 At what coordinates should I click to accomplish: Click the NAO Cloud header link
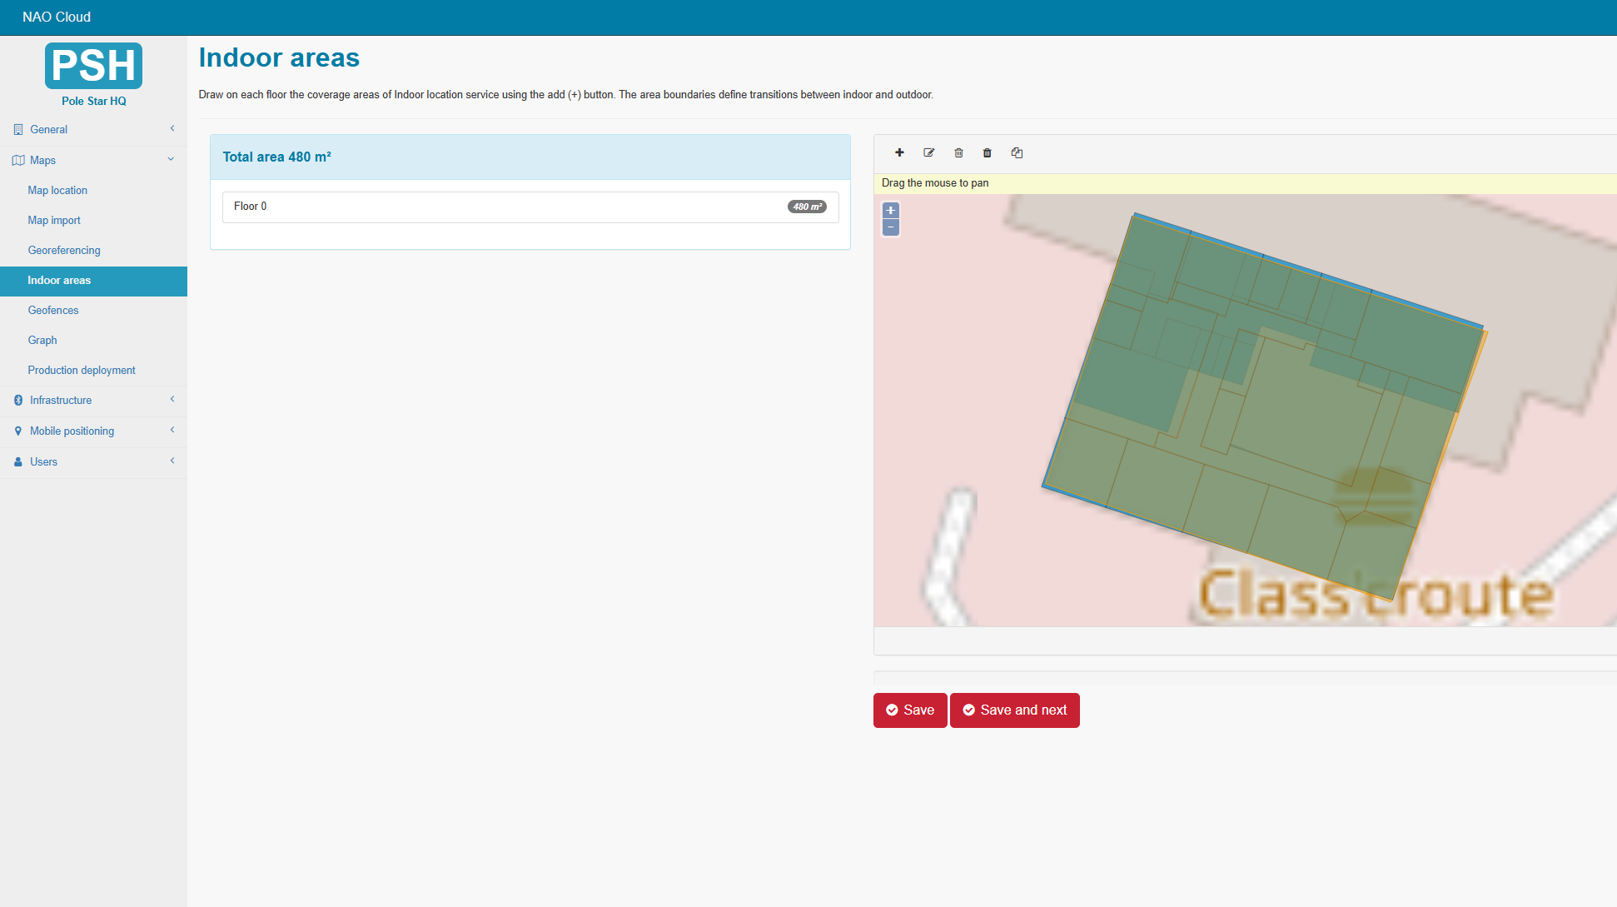(x=57, y=17)
